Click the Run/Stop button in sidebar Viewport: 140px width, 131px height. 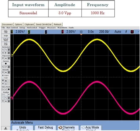pyautogui.click(x=6, y=32)
